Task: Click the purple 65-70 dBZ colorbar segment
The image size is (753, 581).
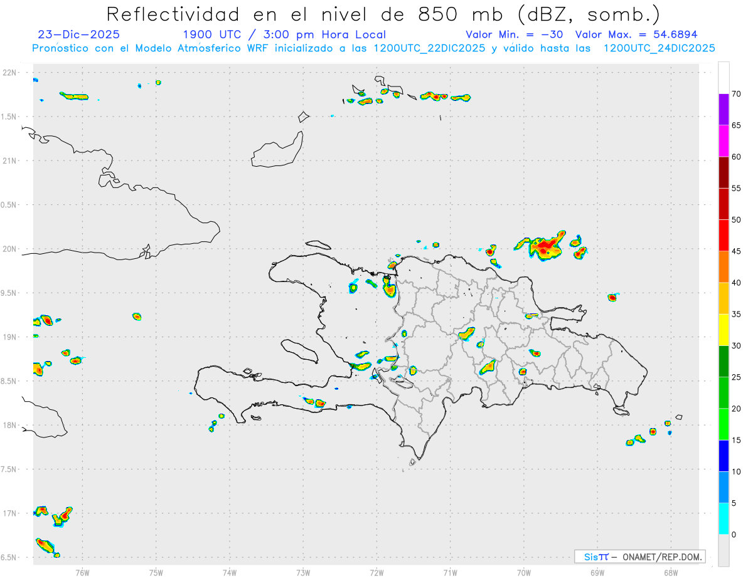Action: pyautogui.click(x=724, y=109)
